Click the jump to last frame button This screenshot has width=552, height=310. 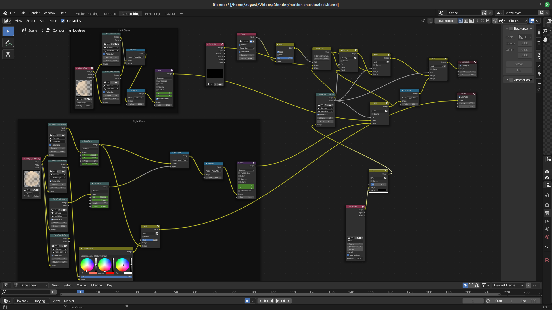point(289,301)
